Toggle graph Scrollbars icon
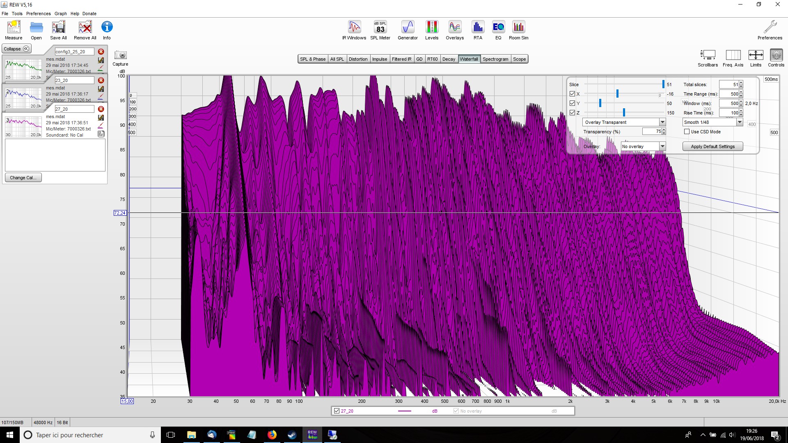This screenshot has width=788, height=443. point(708,55)
